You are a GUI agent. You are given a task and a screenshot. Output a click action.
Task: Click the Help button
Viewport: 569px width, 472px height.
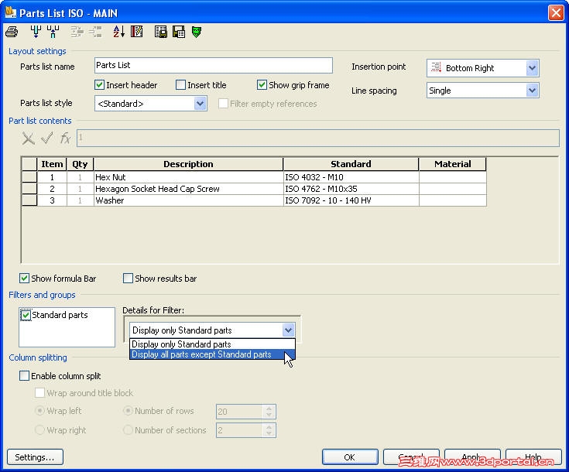click(534, 457)
